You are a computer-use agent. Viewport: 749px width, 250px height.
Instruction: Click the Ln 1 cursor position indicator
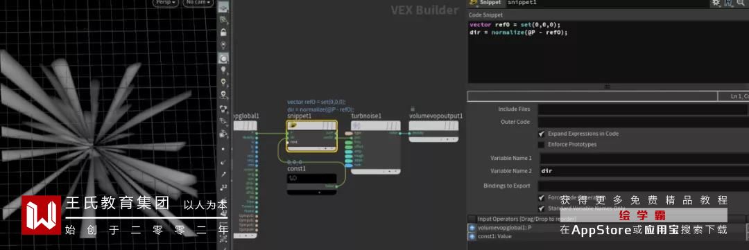[733, 96]
